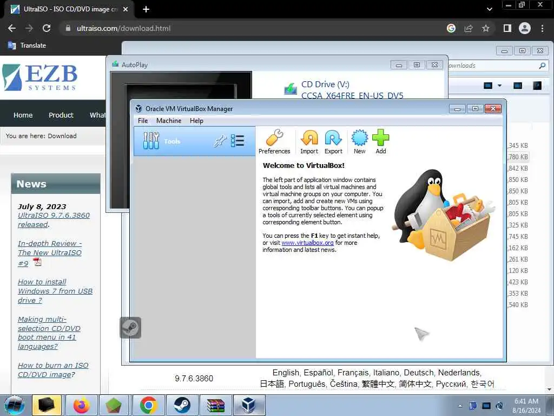This screenshot has height=416, width=554.
Task: Bookmark this page with star icon
Action: [486, 28]
